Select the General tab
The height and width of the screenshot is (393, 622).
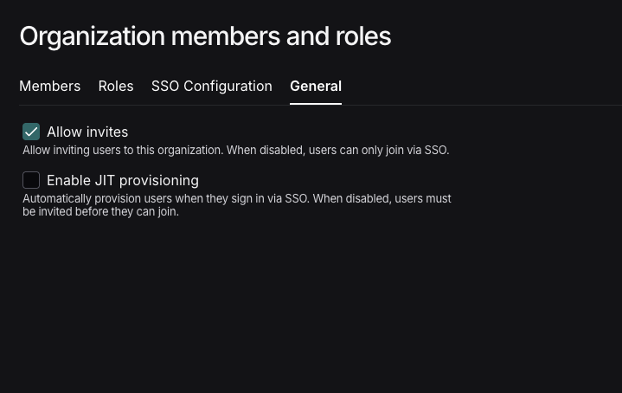(x=316, y=86)
